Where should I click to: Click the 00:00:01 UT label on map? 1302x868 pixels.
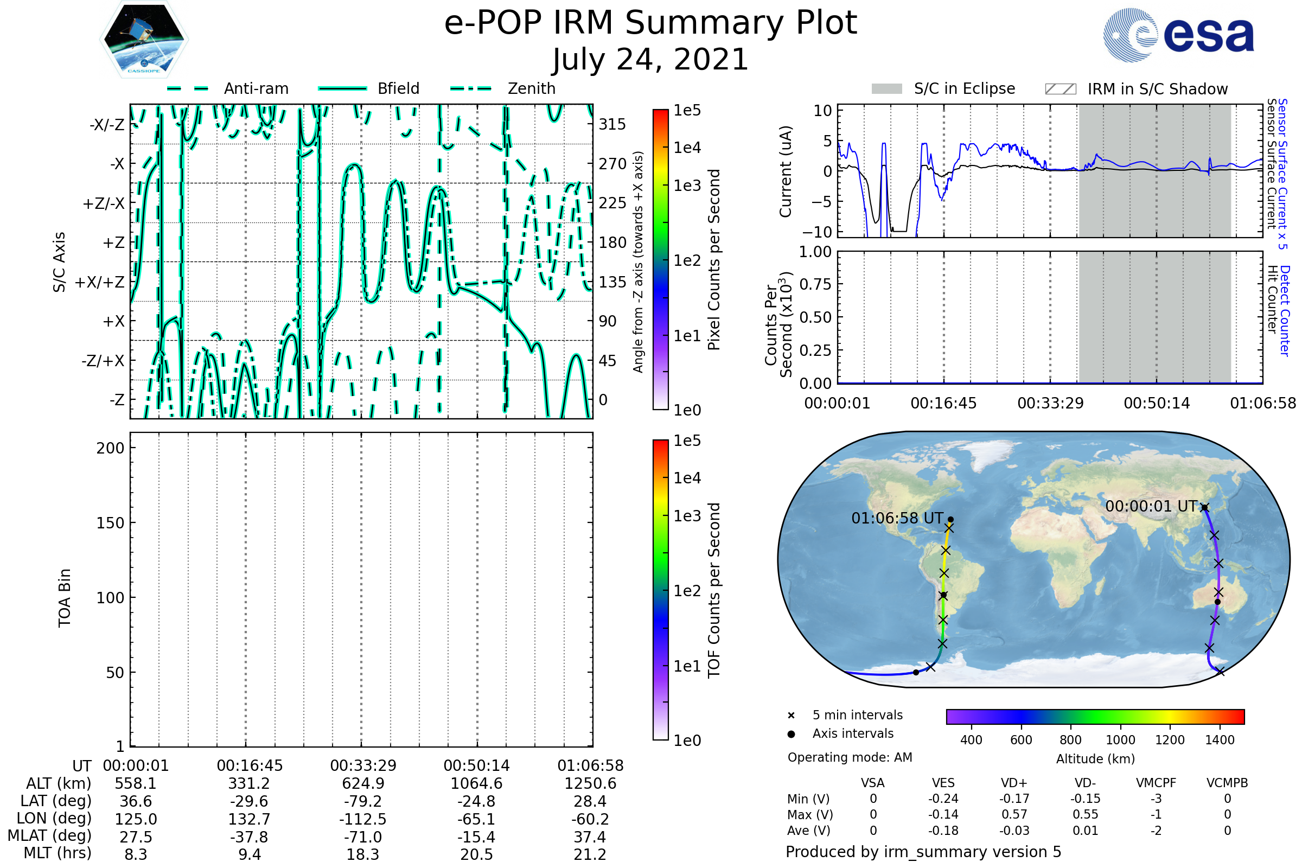[x=1151, y=506]
